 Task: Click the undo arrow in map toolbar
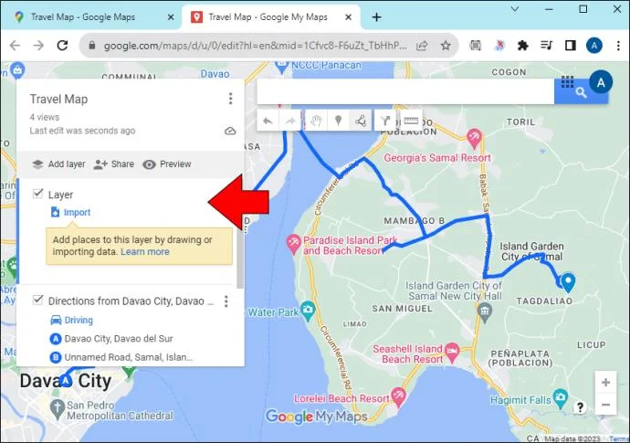(x=268, y=121)
